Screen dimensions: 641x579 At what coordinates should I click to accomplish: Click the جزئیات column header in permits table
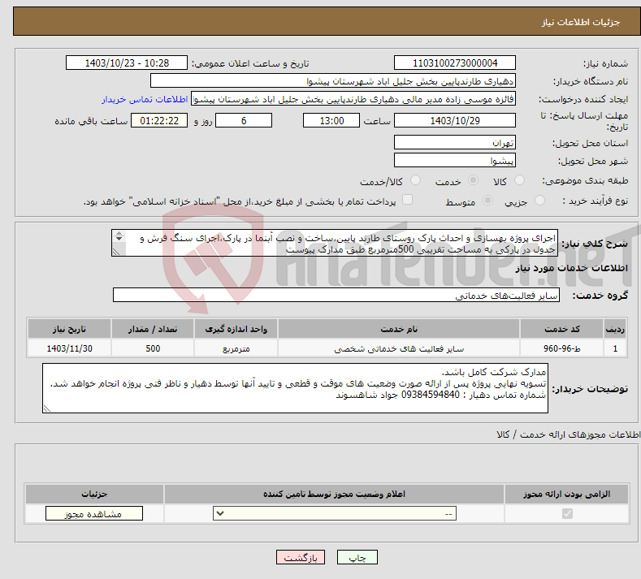pos(94,494)
